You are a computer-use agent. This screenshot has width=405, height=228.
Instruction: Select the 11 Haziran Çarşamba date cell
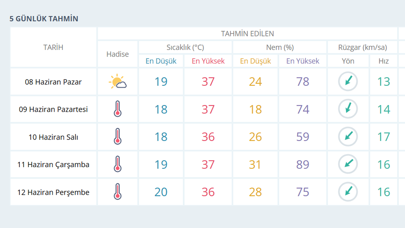53,164
